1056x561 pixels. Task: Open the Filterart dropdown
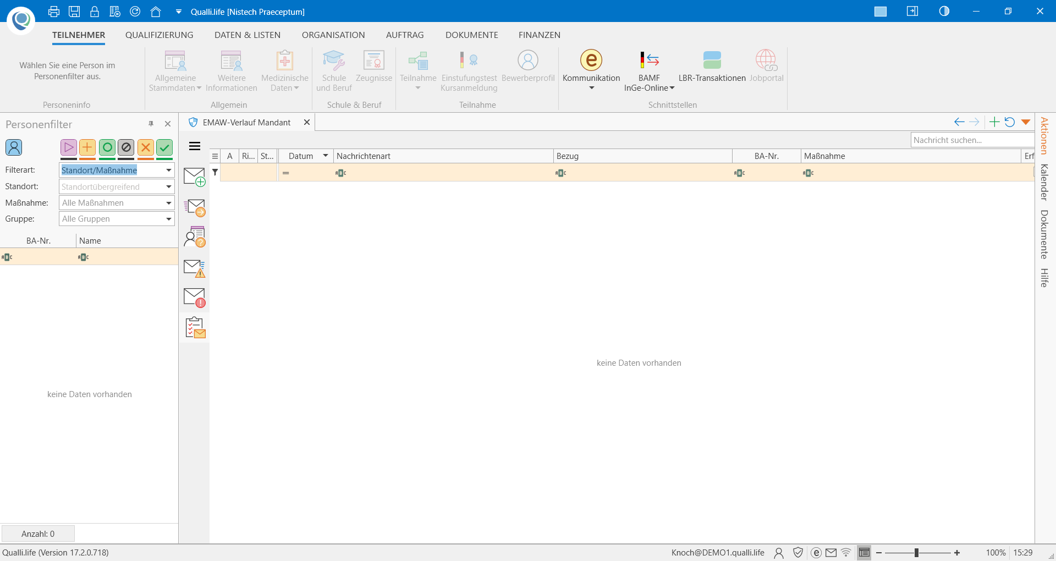[169, 170]
